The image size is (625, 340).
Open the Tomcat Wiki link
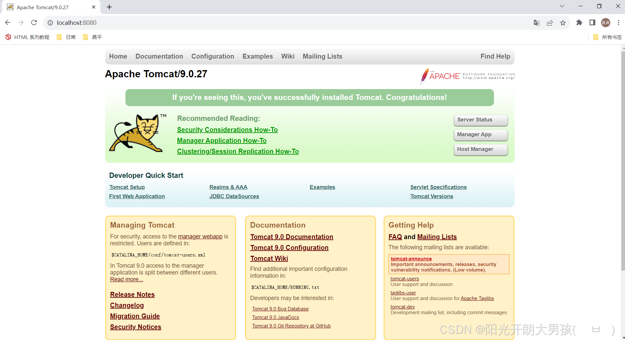tap(269, 258)
